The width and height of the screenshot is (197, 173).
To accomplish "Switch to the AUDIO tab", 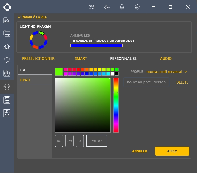I will pyautogui.click(x=166, y=58).
